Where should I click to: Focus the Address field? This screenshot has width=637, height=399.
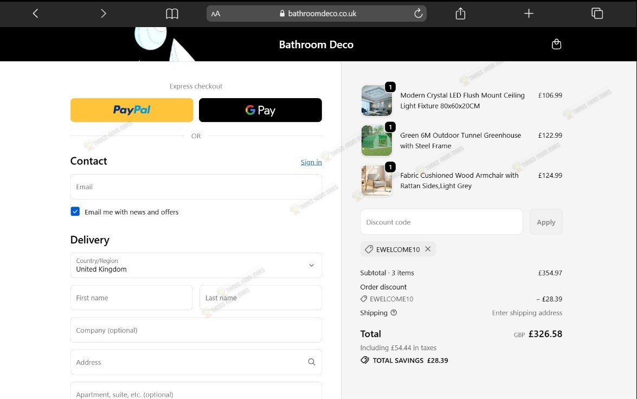click(196, 362)
